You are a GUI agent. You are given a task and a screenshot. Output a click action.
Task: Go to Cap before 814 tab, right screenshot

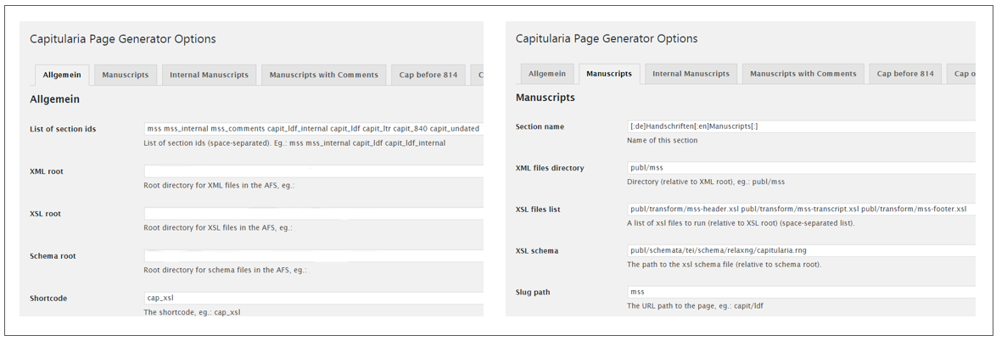click(x=905, y=74)
